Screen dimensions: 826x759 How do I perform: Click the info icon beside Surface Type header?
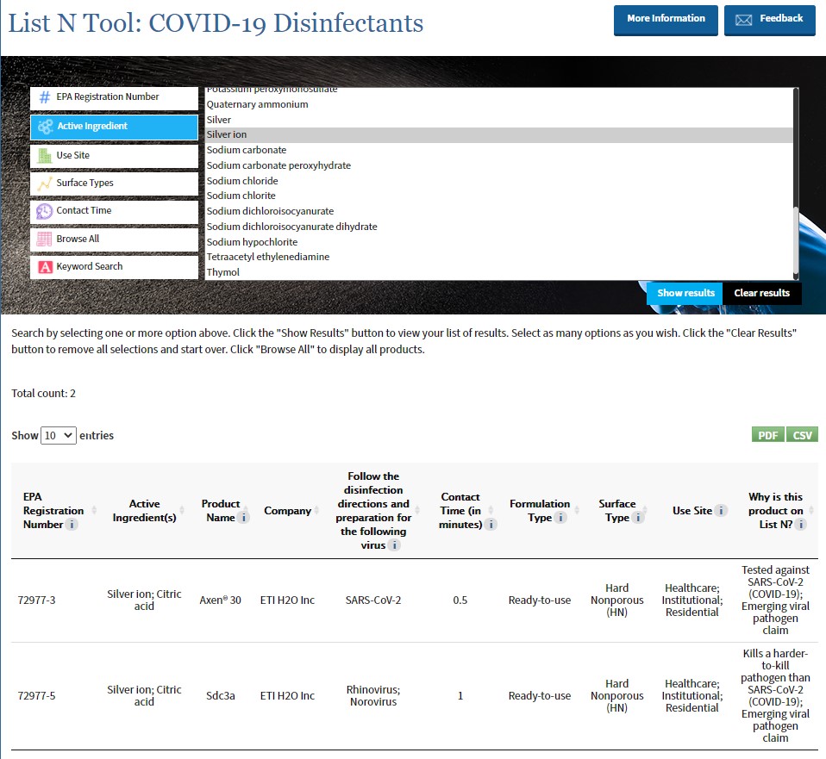(638, 518)
